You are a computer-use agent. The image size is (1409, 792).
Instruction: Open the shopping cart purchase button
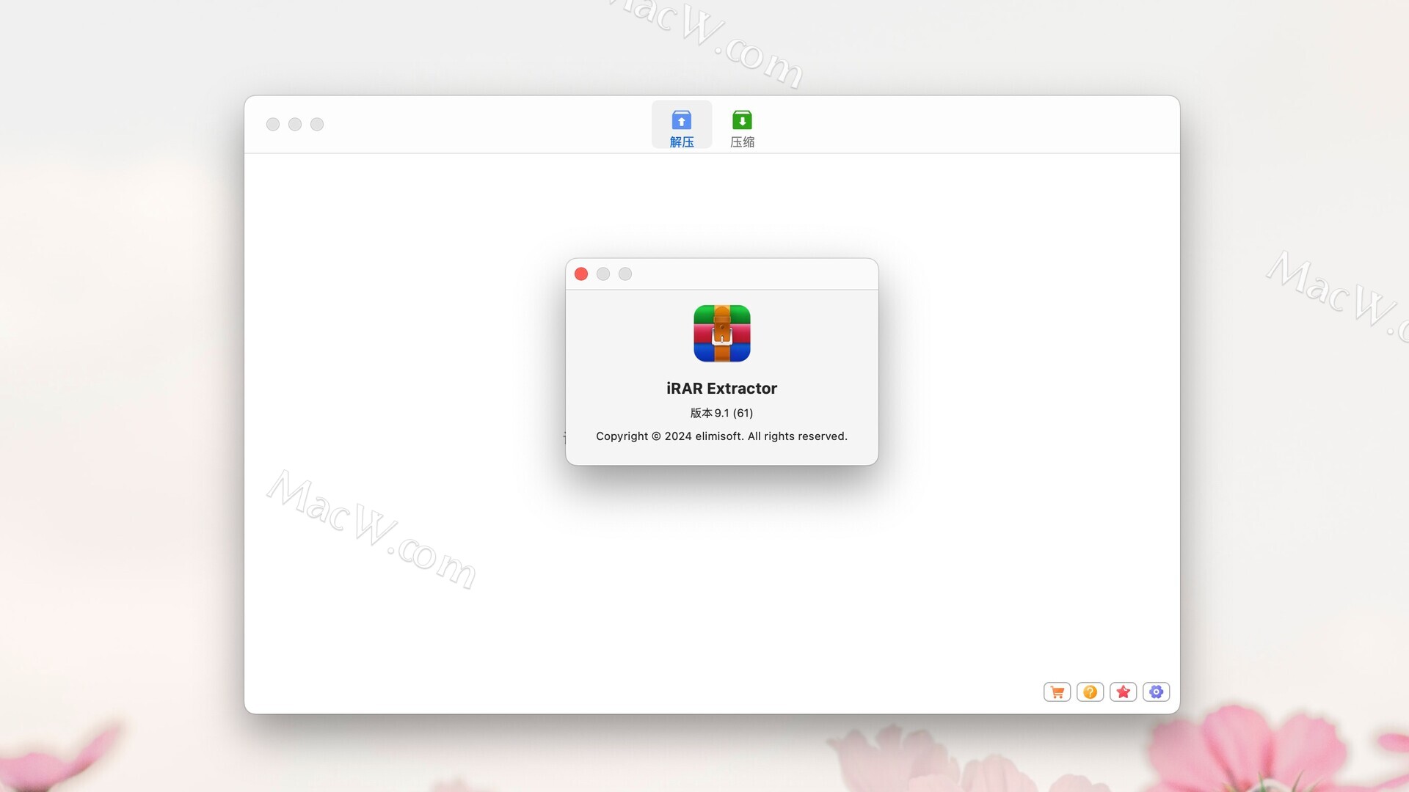click(1057, 692)
